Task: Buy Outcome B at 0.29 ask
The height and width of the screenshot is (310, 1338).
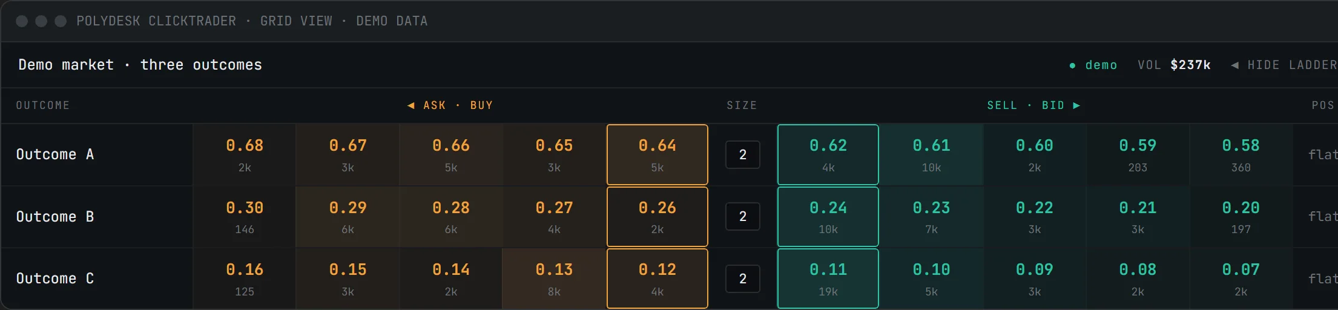Action: 348,217
